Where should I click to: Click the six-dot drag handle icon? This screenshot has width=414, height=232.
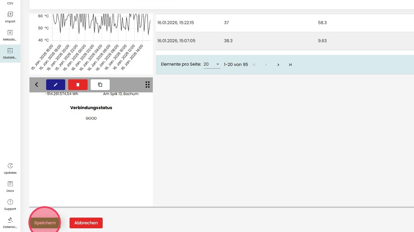point(147,85)
